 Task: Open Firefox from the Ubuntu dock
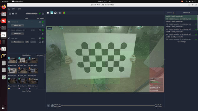click(x=4, y=7)
